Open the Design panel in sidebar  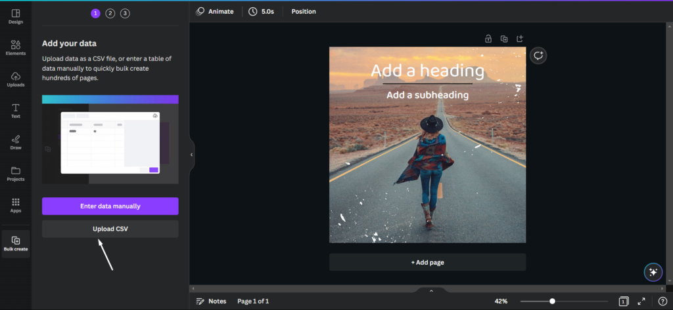(16, 16)
